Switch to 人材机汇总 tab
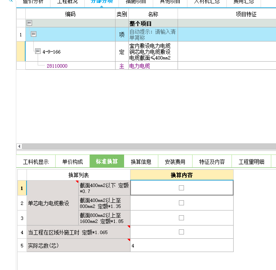 coord(207,2)
